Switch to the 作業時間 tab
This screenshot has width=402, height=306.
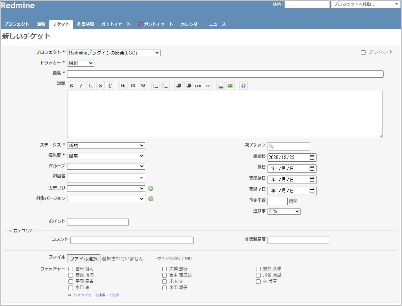(85, 24)
